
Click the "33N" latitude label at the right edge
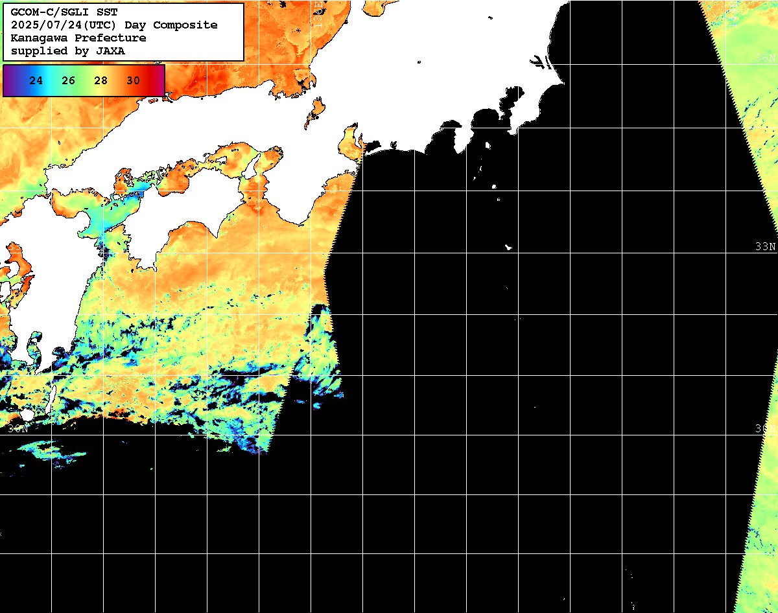tap(766, 247)
